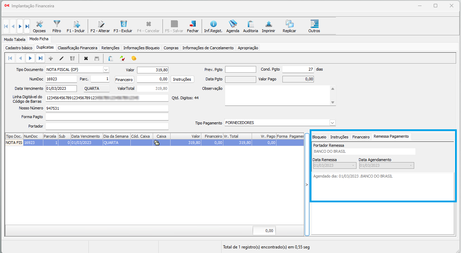
Task: Switch to Modo Tabela tab
Action: click(15, 39)
